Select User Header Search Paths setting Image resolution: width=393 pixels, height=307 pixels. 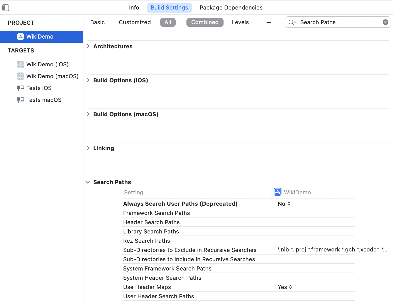tap(159, 296)
